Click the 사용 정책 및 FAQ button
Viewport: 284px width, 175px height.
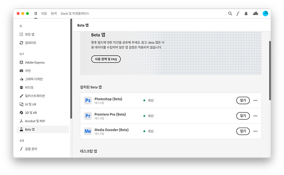tap(106, 59)
